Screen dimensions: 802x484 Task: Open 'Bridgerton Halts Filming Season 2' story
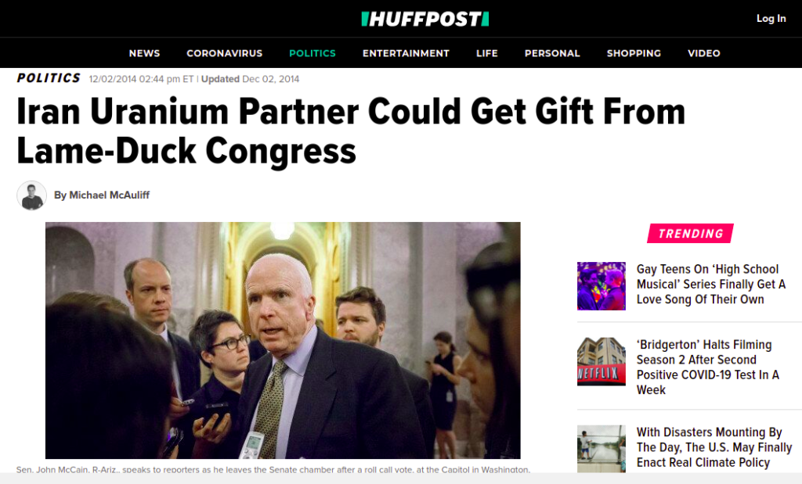pos(708,367)
